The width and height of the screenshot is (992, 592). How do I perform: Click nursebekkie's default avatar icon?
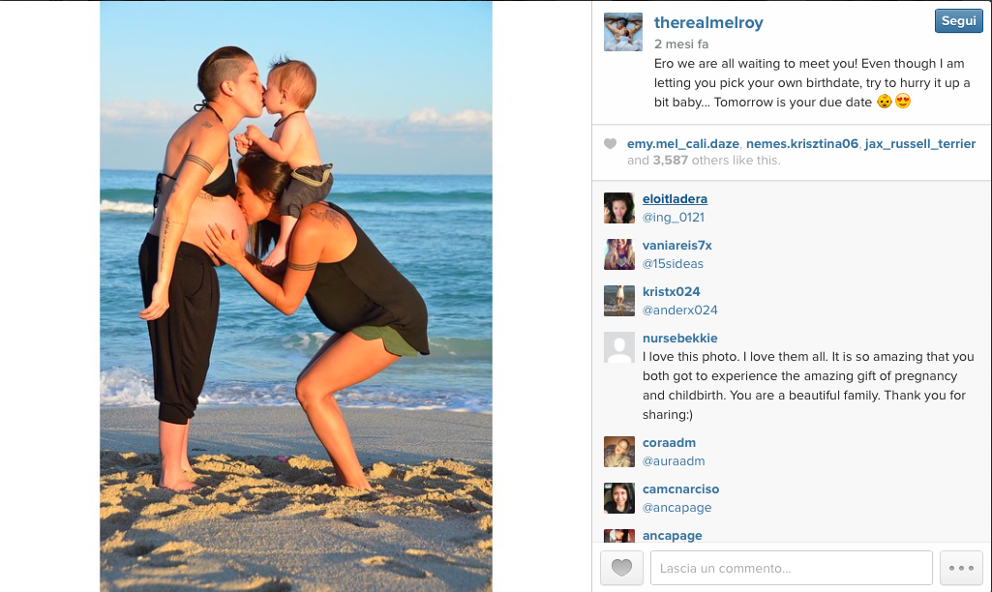pos(619,347)
